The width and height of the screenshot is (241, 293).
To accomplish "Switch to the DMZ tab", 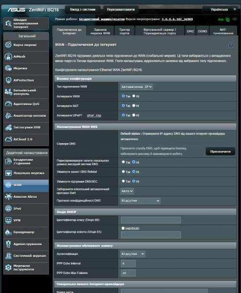I will click(x=190, y=31).
